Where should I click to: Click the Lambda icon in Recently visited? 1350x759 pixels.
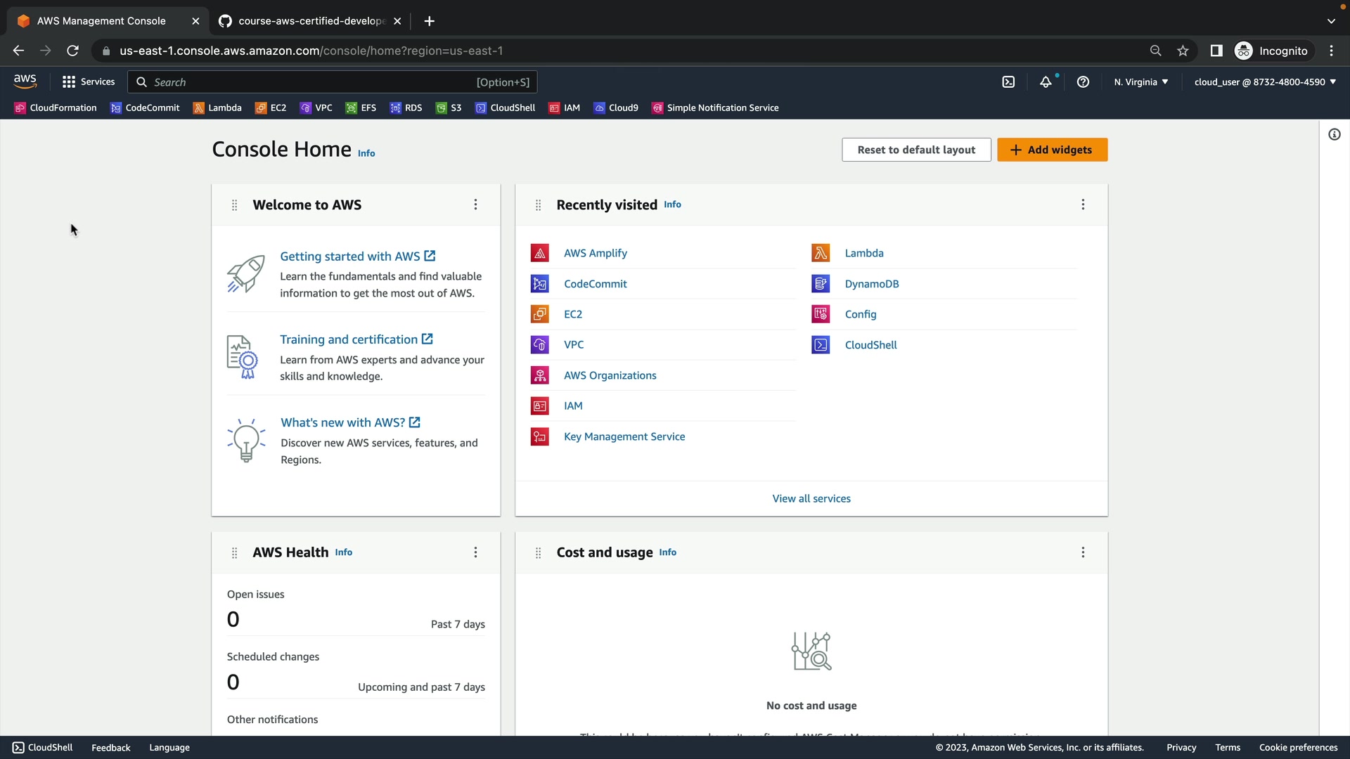(821, 253)
